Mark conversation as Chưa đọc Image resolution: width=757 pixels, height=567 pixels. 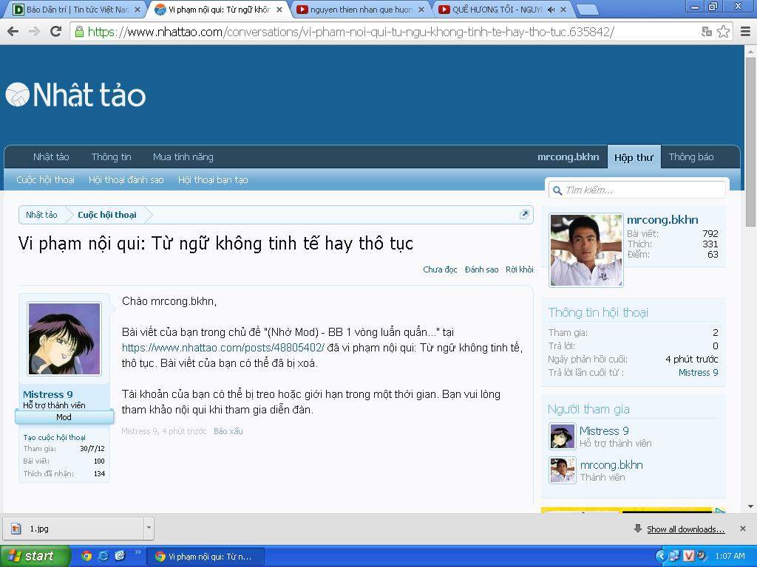coord(440,269)
